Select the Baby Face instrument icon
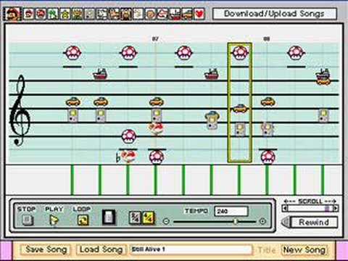This screenshot has width=348, height=261. tap(151, 14)
